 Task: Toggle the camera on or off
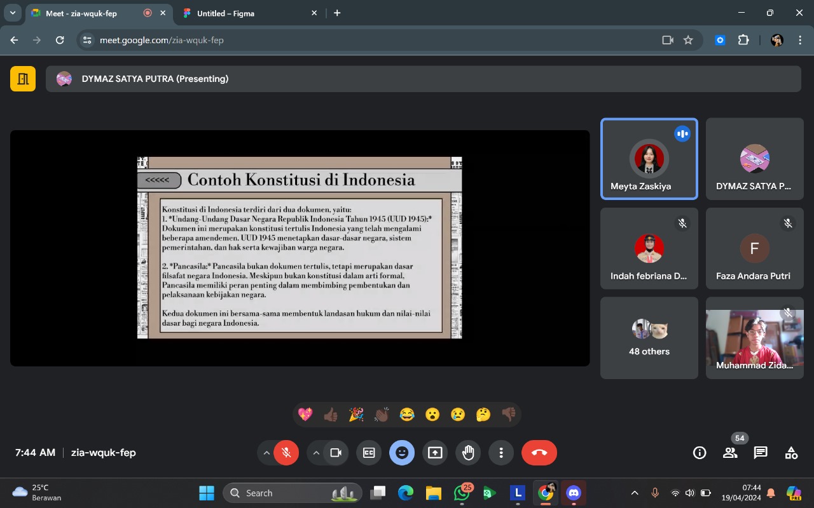336,453
